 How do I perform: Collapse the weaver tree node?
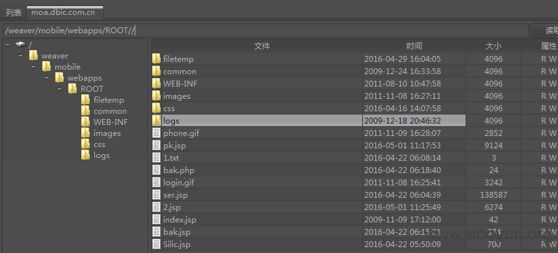point(21,55)
